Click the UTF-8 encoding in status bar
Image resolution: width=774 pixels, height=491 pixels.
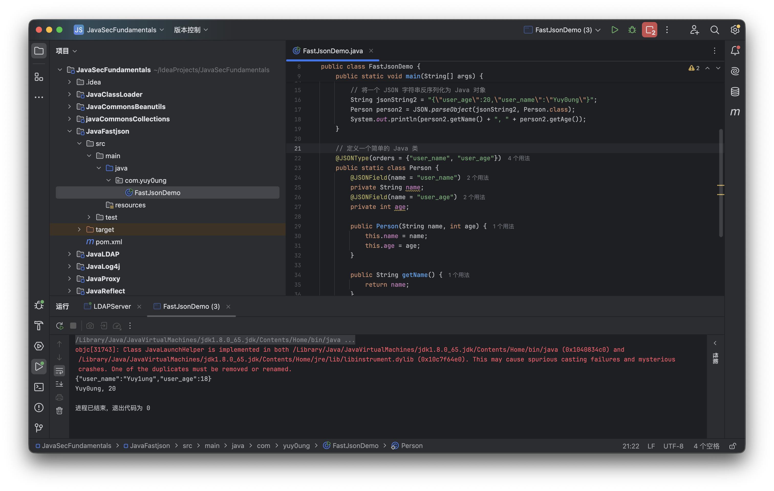(673, 446)
